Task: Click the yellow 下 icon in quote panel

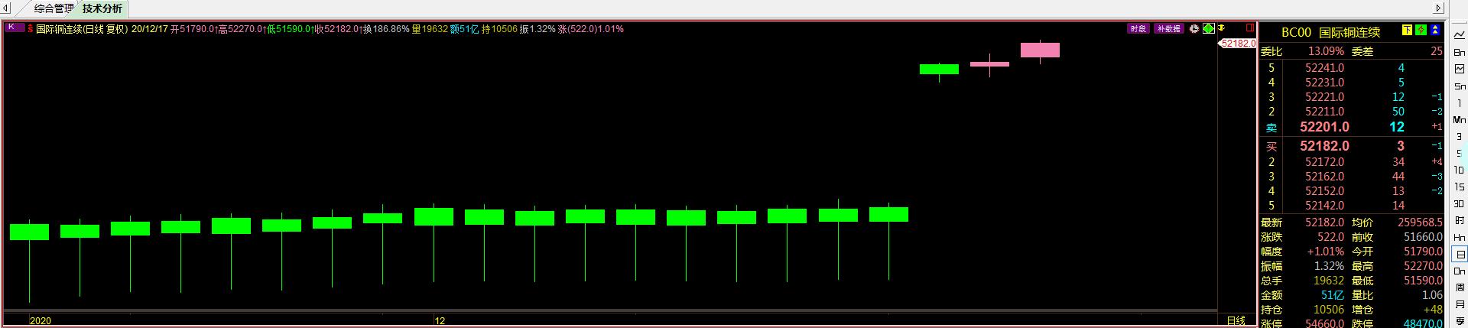Action: tap(1407, 31)
